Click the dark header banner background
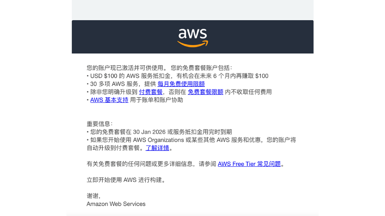Screen dimensions: 385x216 pyautogui.click(x=117, y=37)
